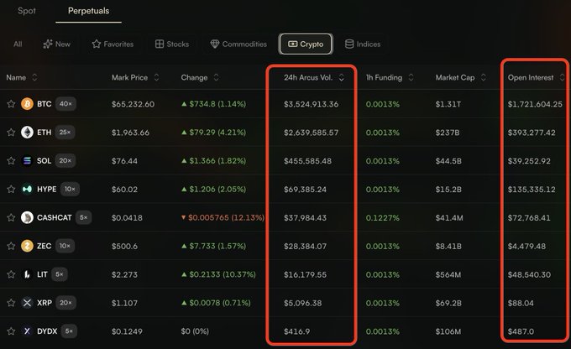This screenshot has width=571, height=349.
Task: Sort by 24h Arcus Vol. column
Action: click(314, 77)
